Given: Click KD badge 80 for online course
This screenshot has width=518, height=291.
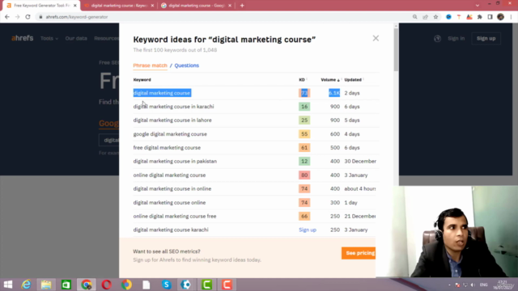Looking at the screenshot, I should [304, 175].
